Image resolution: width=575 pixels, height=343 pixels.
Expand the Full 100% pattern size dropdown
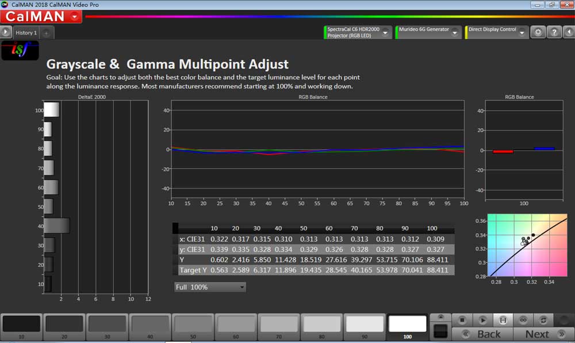(242, 287)
